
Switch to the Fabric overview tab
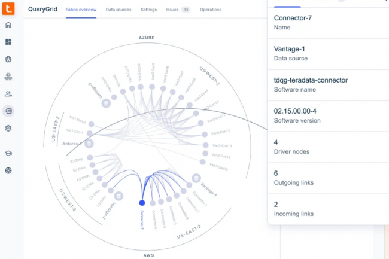[x=81, y=10]
